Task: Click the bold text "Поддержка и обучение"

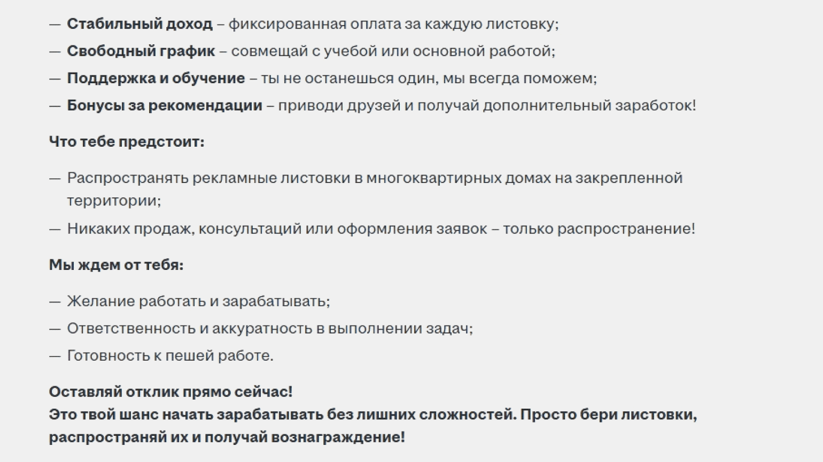Action: (x=156, y=78)
